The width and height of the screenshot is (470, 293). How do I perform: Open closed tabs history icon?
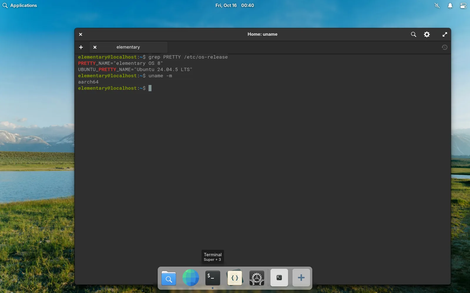(444, 47)
